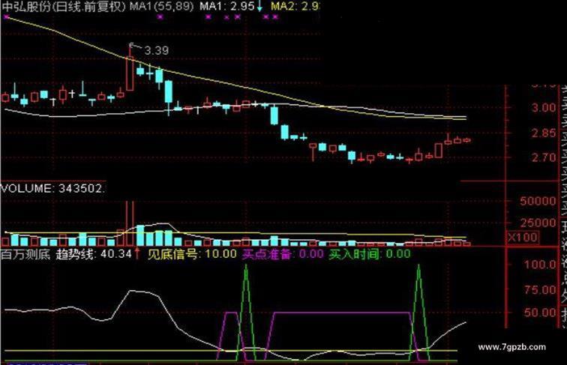This screenshot has height=365, width=567.
Task: Click the magenta 买点准备: 0.00 label
Action: (283, 254)
